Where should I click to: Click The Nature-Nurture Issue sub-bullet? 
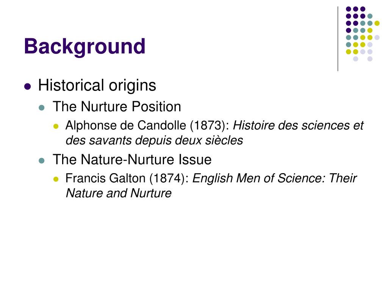(x=132, y=160)
